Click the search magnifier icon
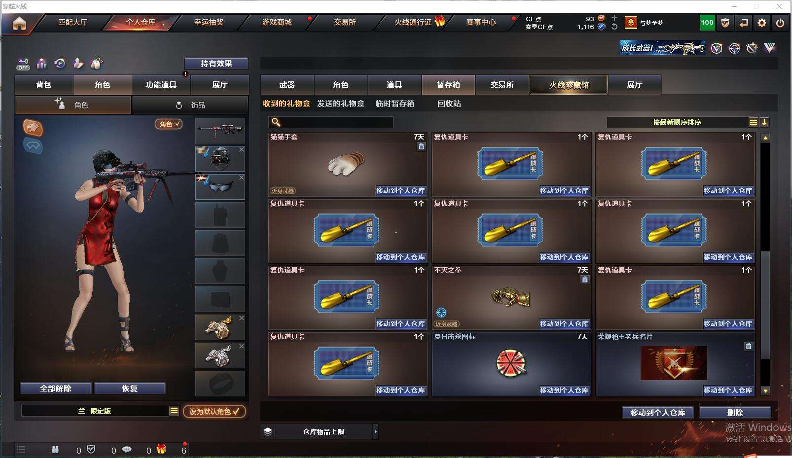Image resolution: width=792 pixels, height=458 pixels. 276,122
